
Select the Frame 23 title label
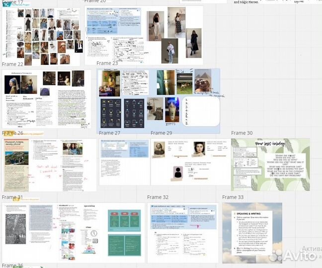click(x=107, y=64)
